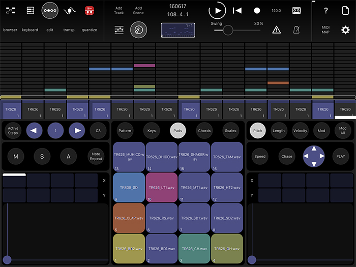This screenshot has height=267, width=356.
Task: Trigger the TR626_SD2.wav pad
Action: pos(227,218)
